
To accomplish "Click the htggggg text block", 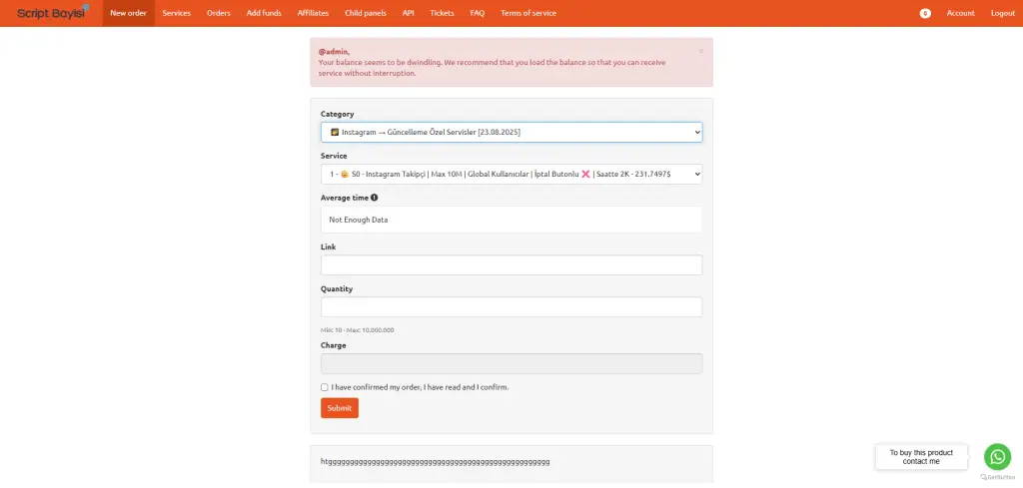I will (x=436, y=462).
